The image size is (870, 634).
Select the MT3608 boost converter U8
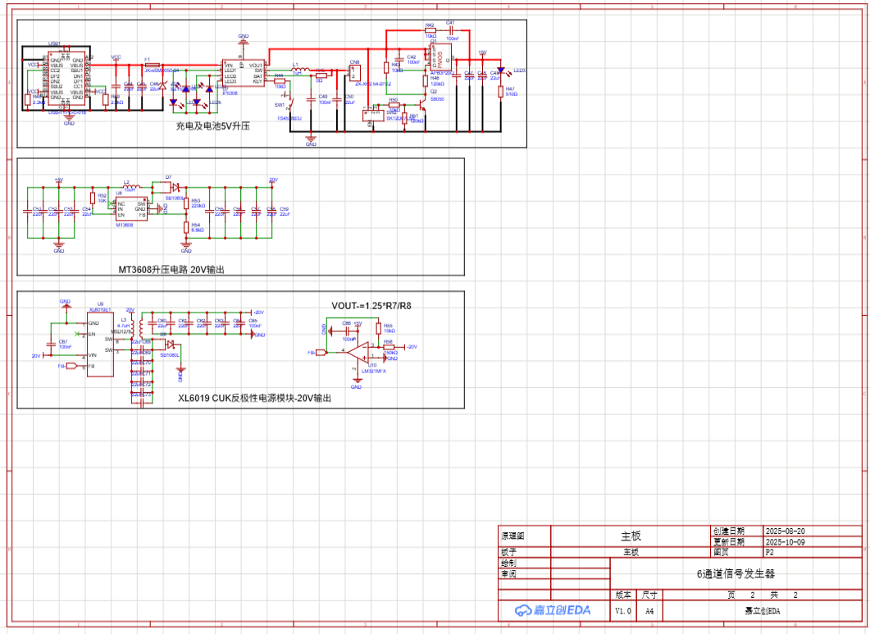(131, 208)
